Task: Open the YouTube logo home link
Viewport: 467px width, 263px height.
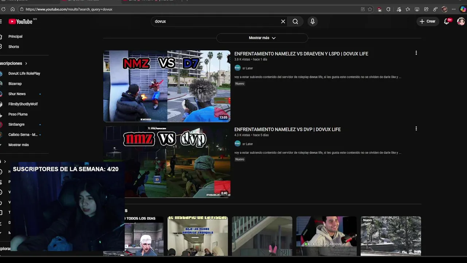Action: coord(21,22)
